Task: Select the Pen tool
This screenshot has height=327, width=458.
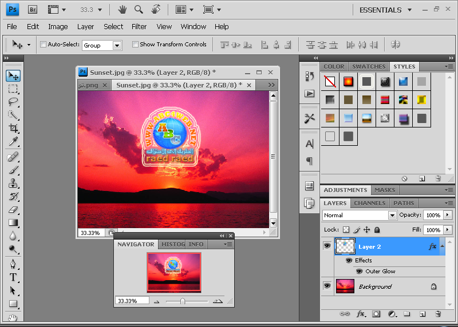Action: point(13,264)
